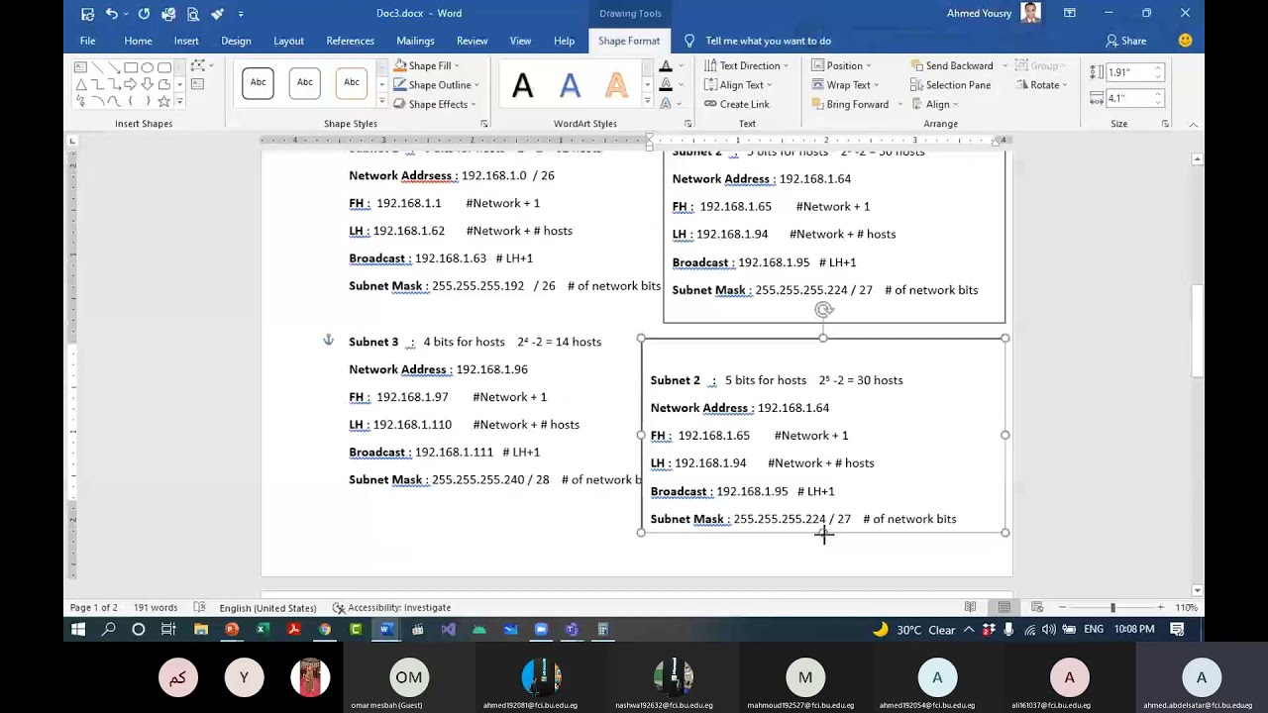Select the Oval shape in the shapes gallery

(148, 67)
